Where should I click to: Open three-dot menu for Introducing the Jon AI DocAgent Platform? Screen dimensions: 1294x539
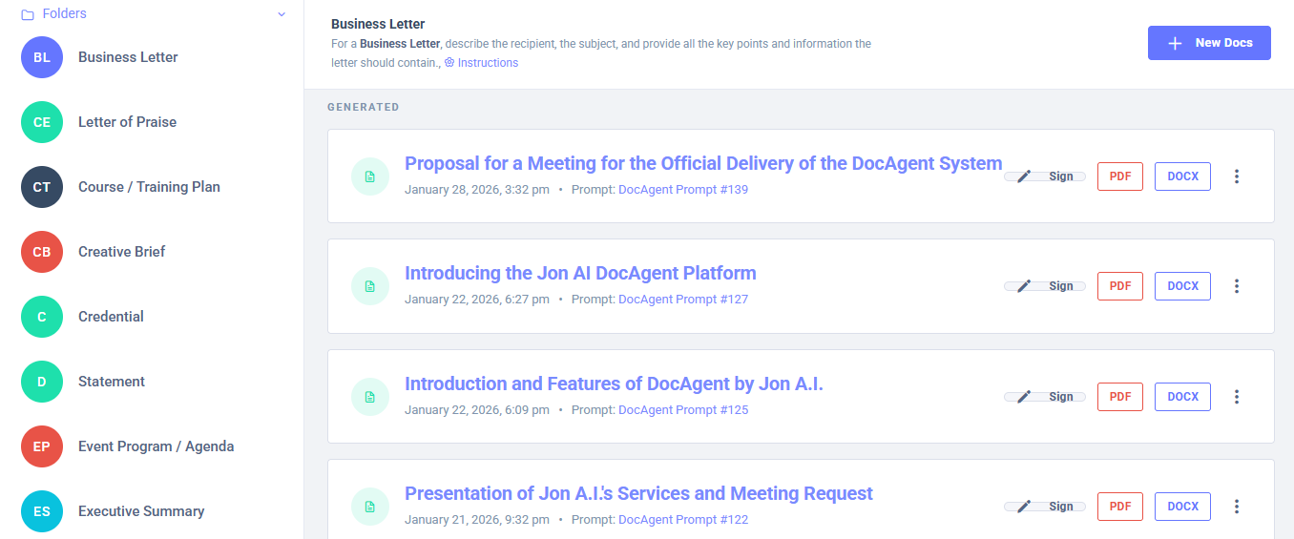(1237, 286)
